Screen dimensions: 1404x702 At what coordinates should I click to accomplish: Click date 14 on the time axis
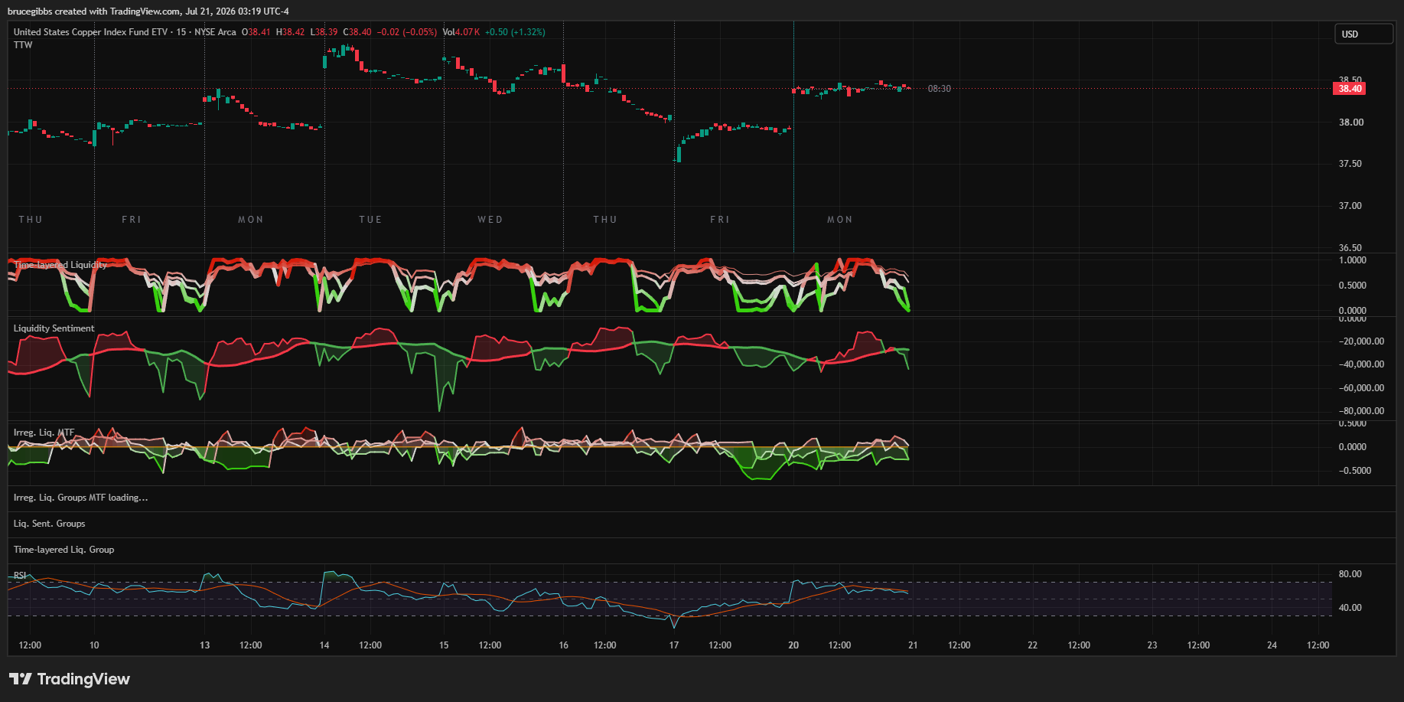[x=324, y=645]
